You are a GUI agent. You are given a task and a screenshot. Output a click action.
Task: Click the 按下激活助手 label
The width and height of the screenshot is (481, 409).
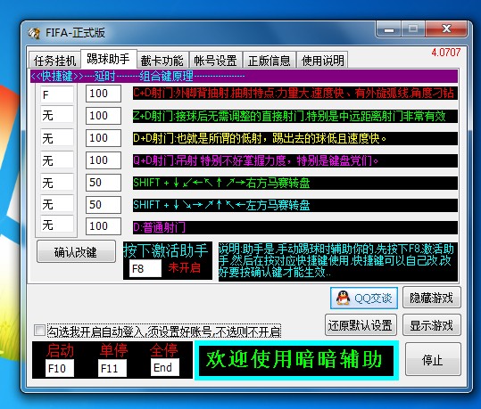click(x=166, y=250)
